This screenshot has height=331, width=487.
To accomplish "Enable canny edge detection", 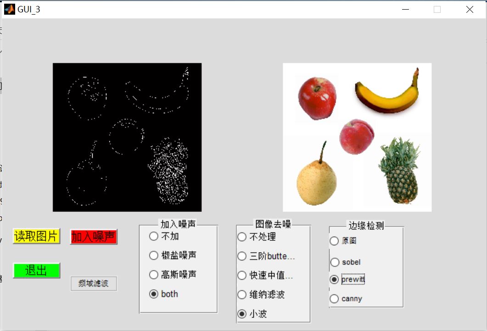I will tap(334, 298).
